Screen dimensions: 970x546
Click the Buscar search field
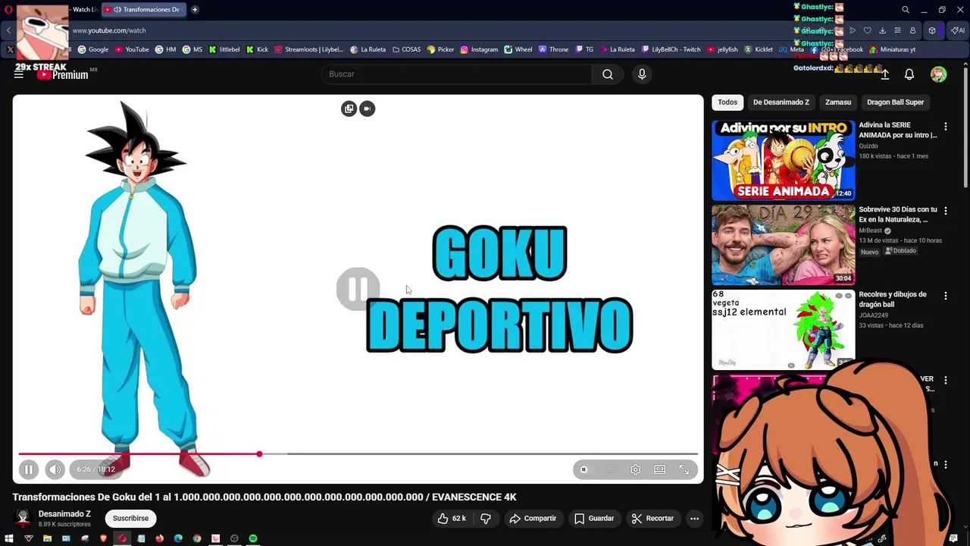[x=457, y=74]
